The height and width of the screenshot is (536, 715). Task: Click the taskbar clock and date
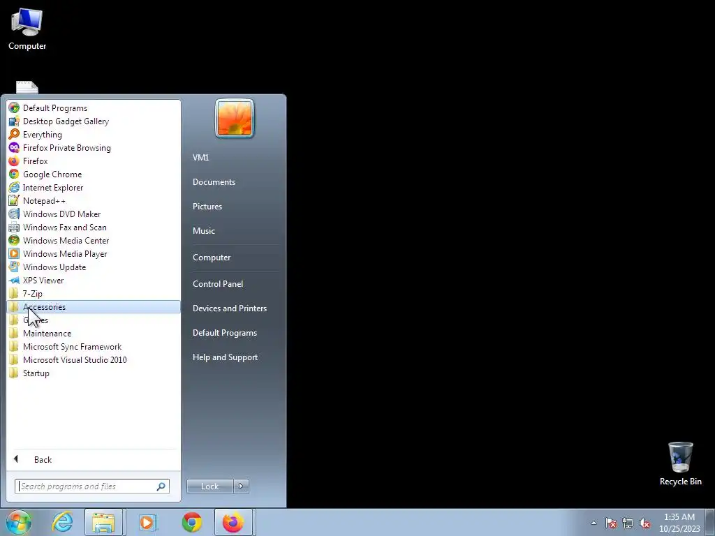pyautogui.click(x=679, y=523)
